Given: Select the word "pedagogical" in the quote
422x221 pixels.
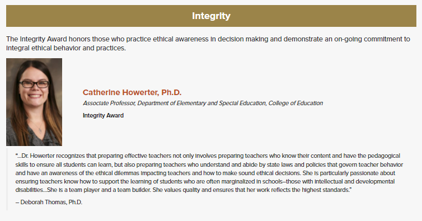Looking at the screenshot, I should (x=384, y=156).
